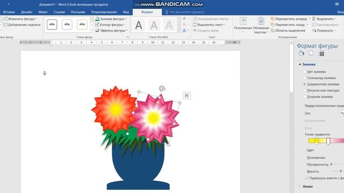Apply the orange-outline Абв shape style
Image resolution: width=344 pixels, height=193 pixels.
(82, 24)
